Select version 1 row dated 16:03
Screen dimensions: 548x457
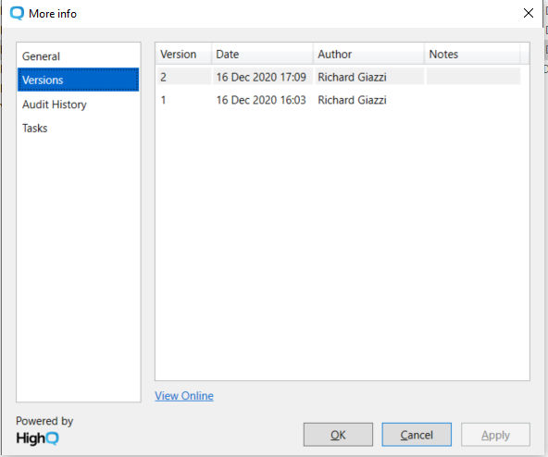pos(338,100)
